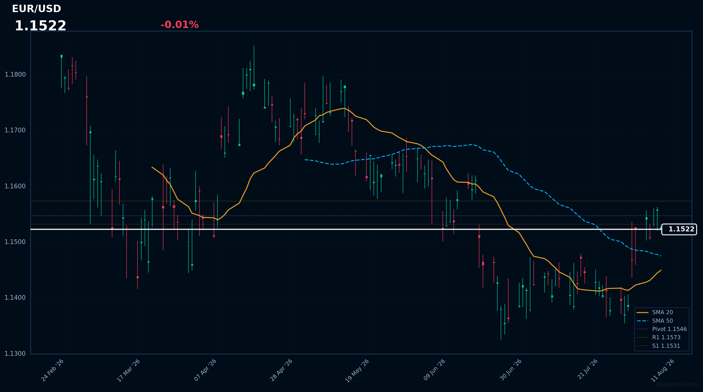Click the -0.01% change value
The width and height of the screenshot is (703, 392).
(x=179, y=25)
